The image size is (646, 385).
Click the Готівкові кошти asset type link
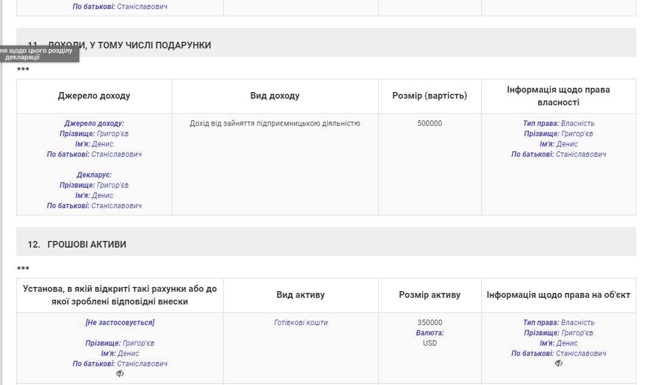point(301,323)
